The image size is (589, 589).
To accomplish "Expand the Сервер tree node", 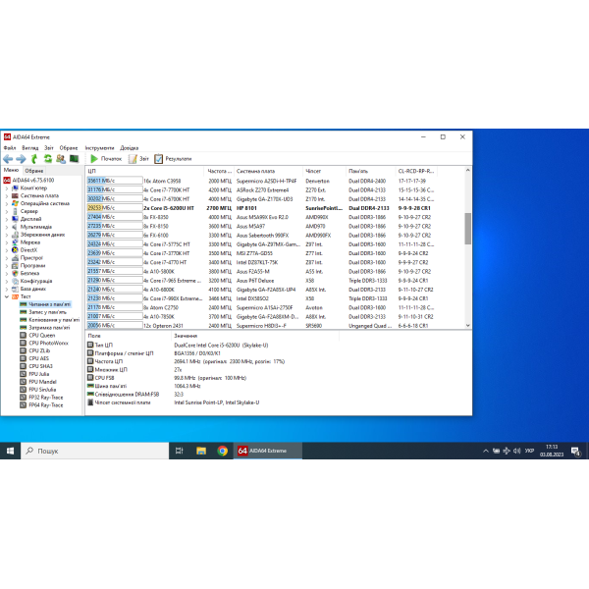I will [x=7, y=211].
